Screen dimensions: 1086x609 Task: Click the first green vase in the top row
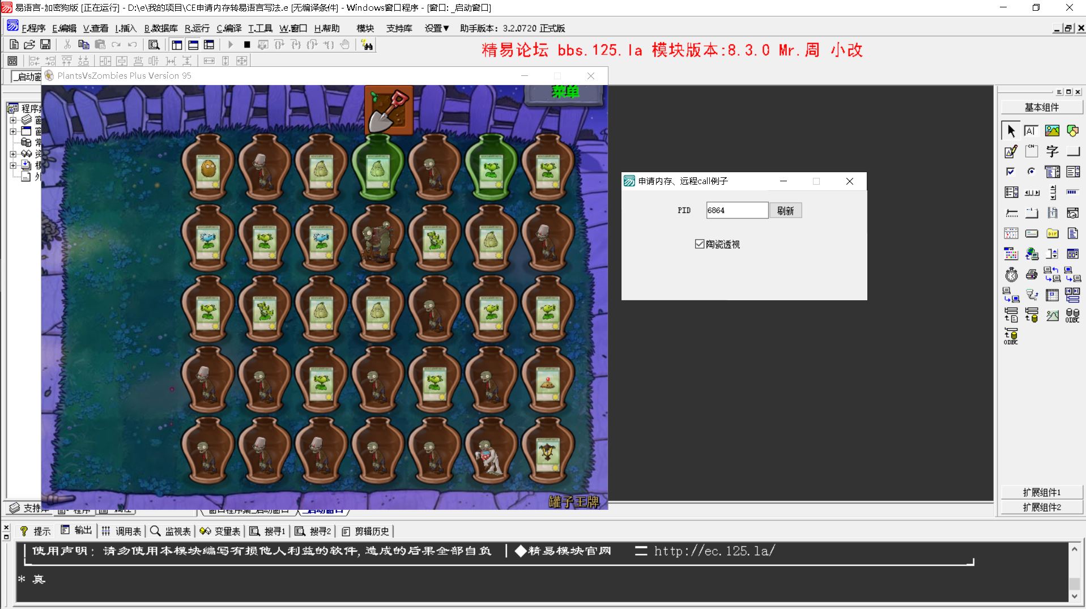(x=378, y=168)
